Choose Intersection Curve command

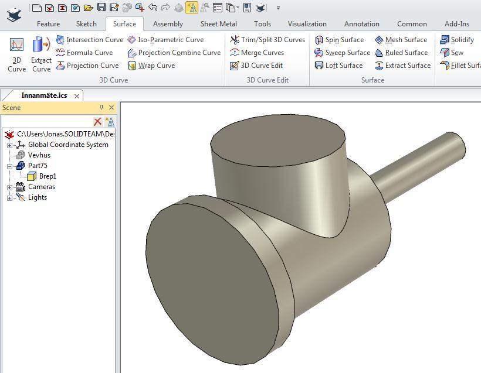(x=90, y=40)
